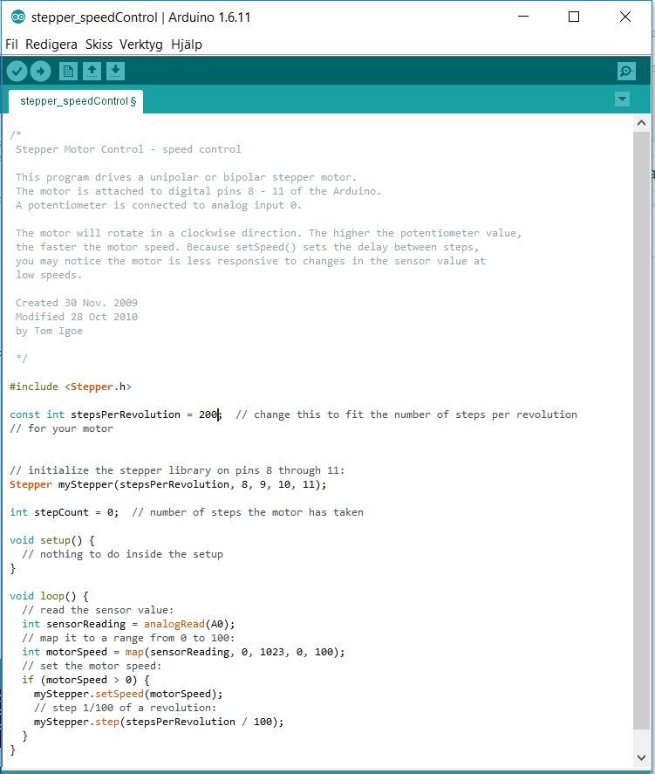Click the '// initialize the stepper library' comment

pos(177,470)
